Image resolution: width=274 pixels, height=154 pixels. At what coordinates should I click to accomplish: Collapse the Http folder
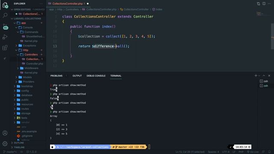click(16, 50)
